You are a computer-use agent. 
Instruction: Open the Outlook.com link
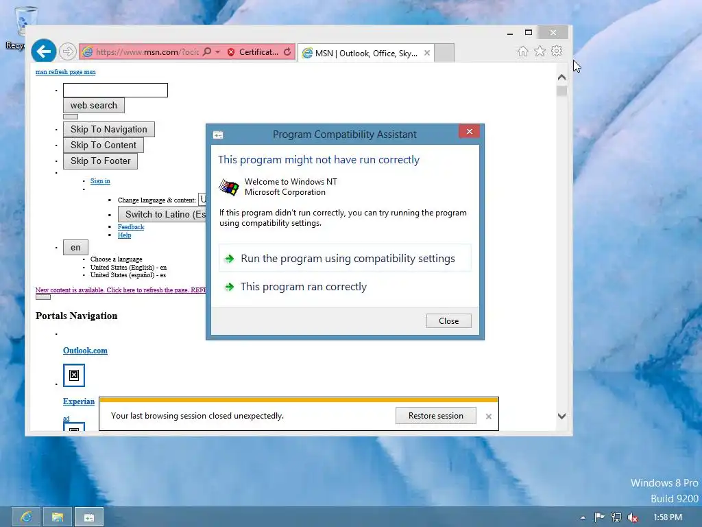pos(85,351)
